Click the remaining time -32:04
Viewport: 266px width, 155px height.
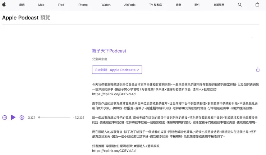79,118
